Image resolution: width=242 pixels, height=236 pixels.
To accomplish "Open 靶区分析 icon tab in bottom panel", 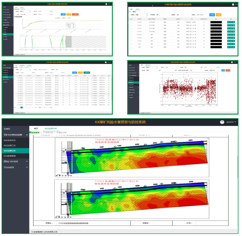I will pos(62,133).
